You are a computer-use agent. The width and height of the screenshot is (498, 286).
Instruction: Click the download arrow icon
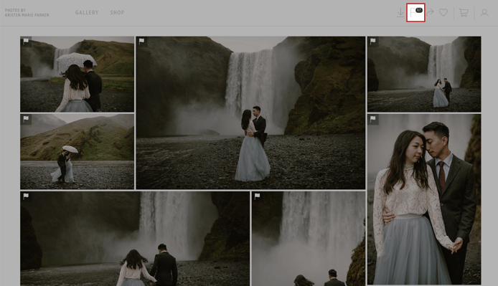[400, 13]
